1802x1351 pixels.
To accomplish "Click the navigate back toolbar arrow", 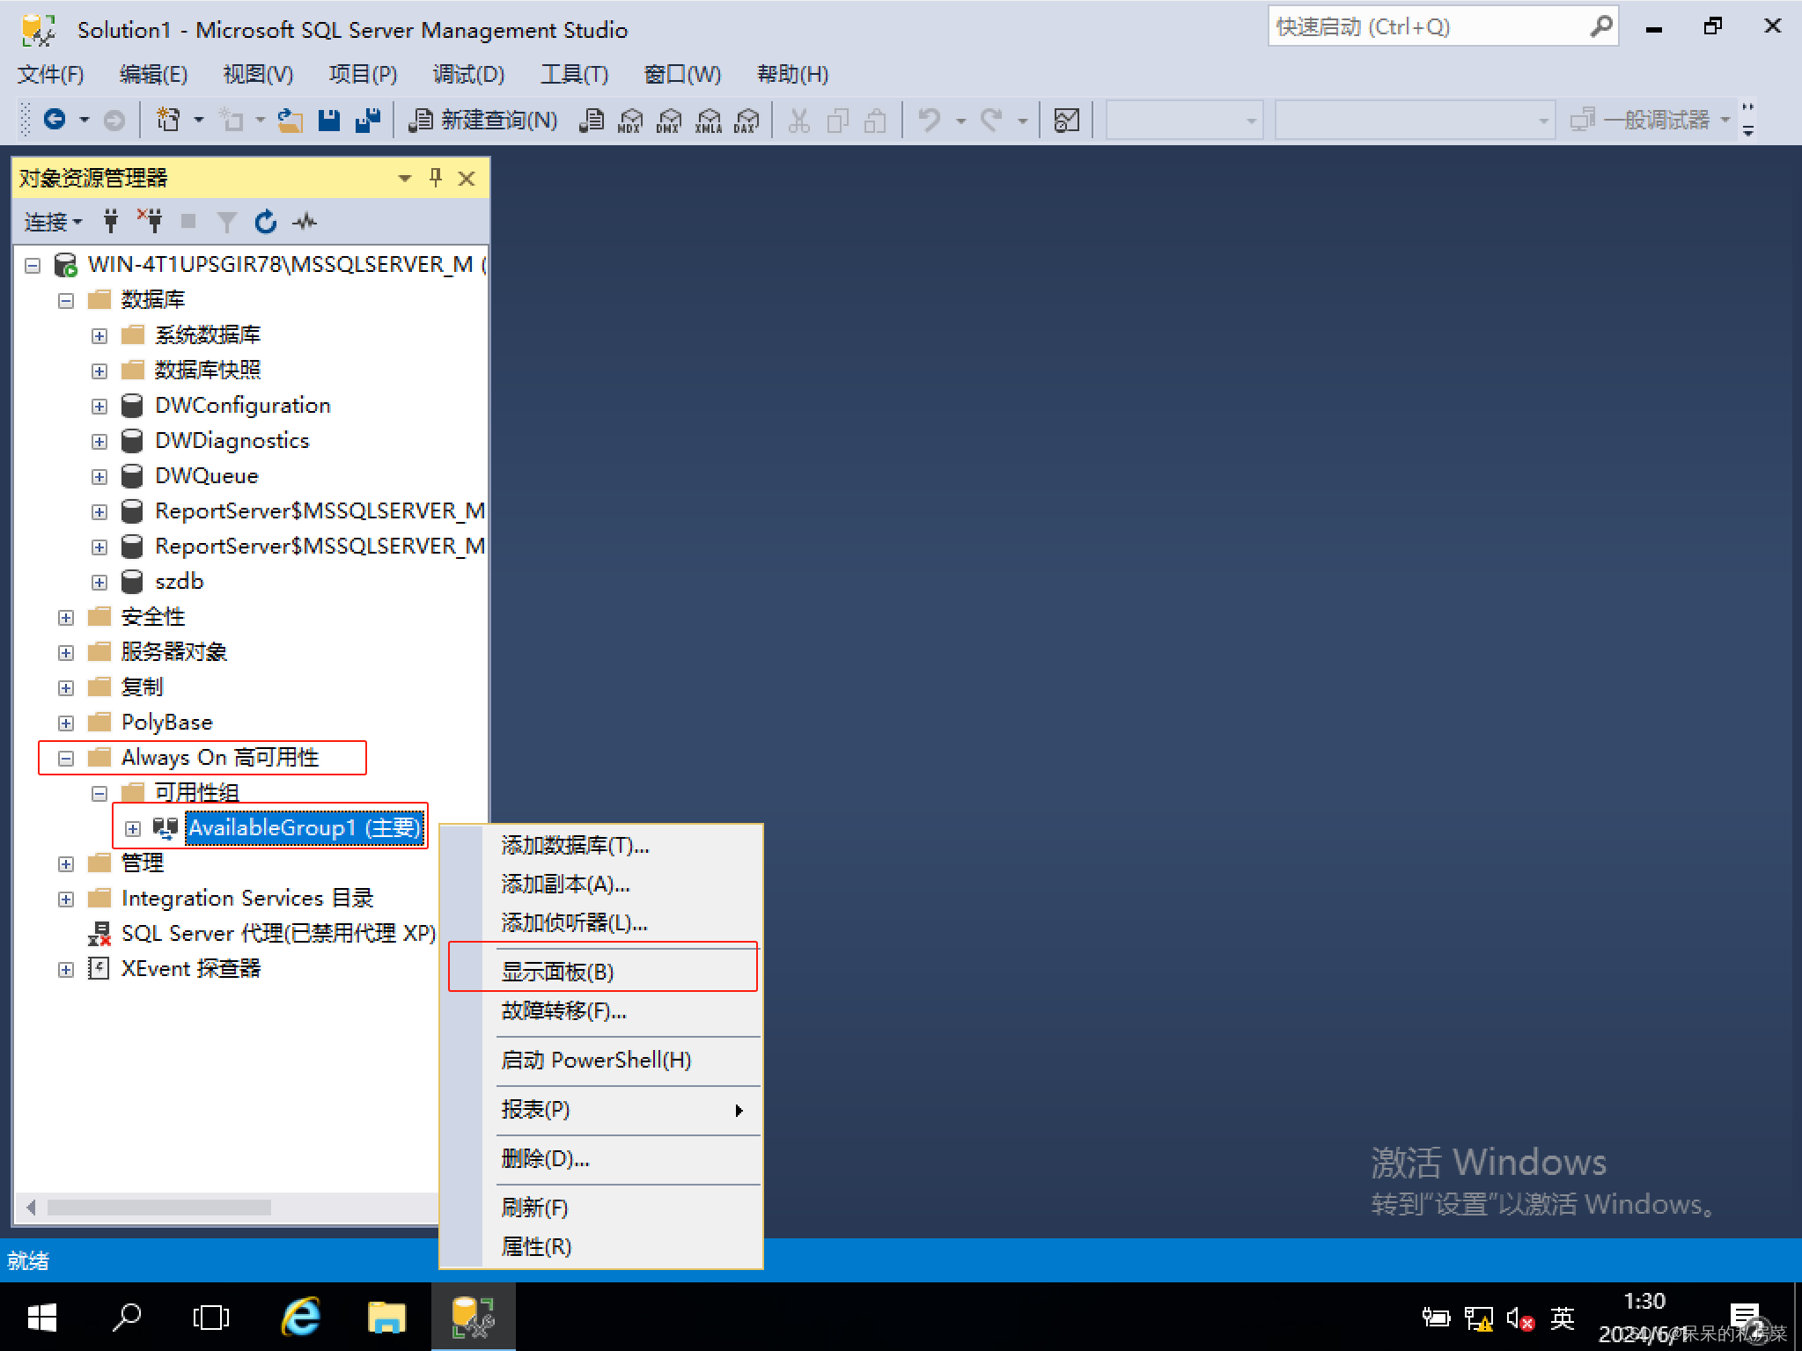I will coord(55,120).
